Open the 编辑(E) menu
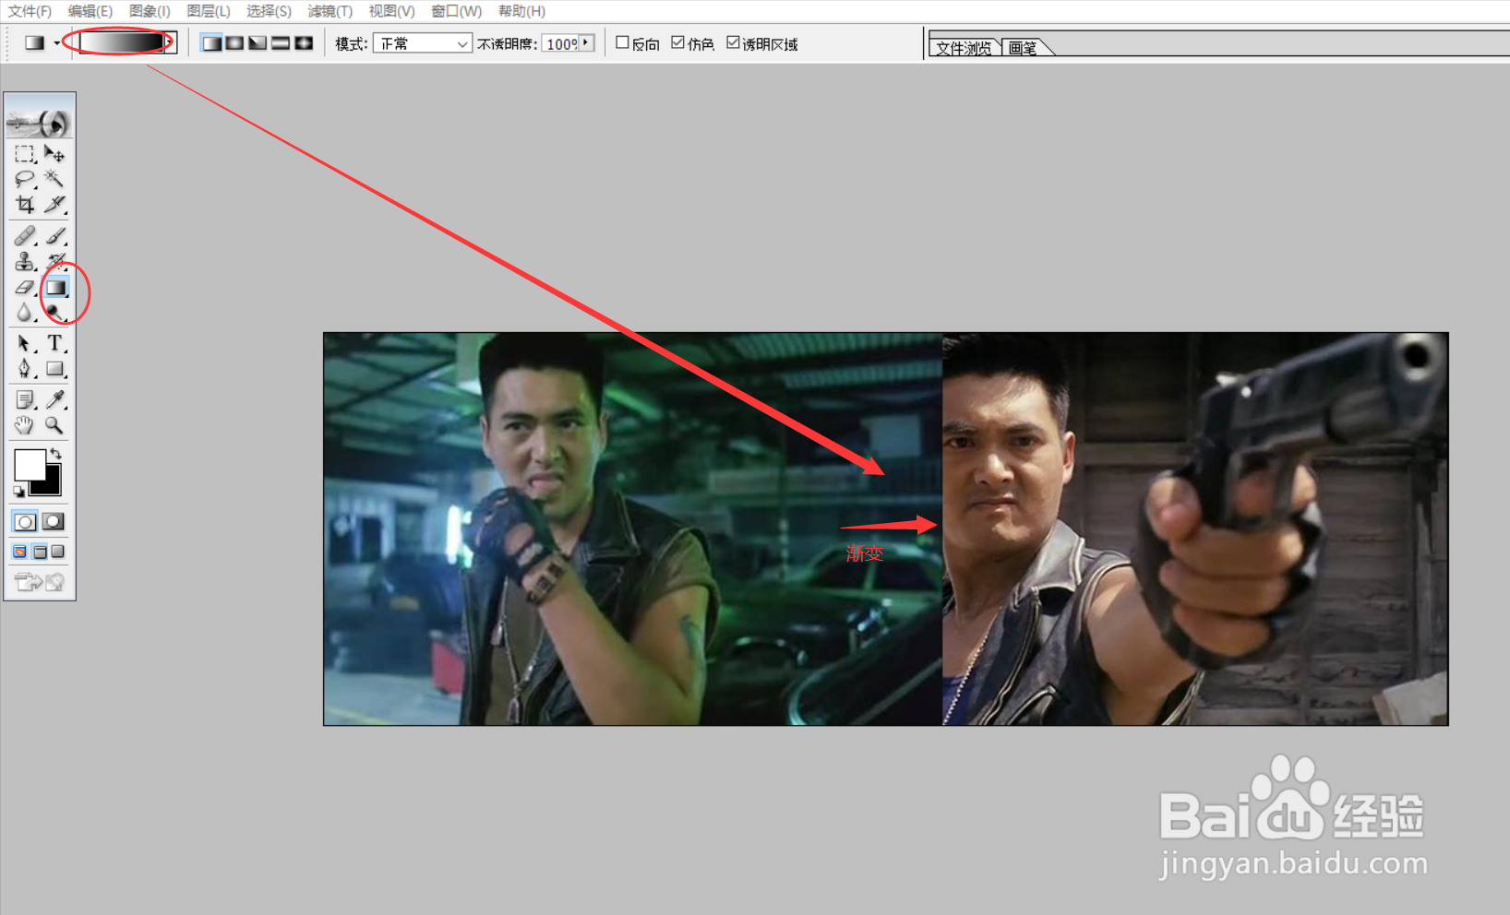 point(90,11)
